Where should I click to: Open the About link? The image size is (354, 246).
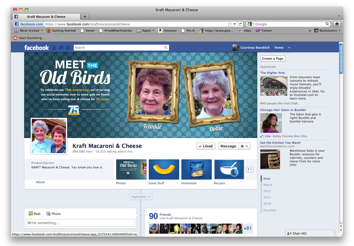pyautogui.click(x=40, y=182)
